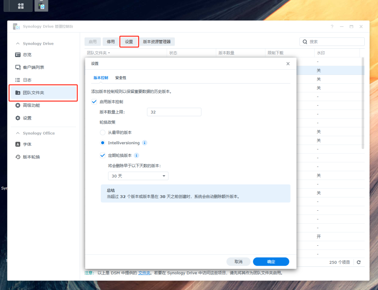The width and height of the screenshot is (378, 290).
Task: Click the help question mark icon
Action: 332,27
